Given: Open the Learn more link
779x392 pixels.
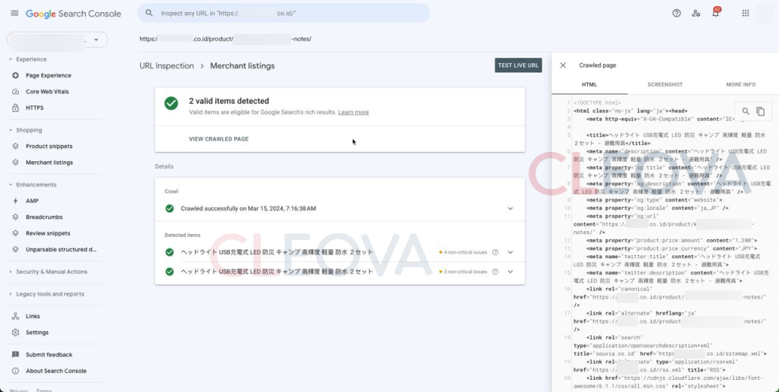Looking at the screenshot, I should click(x=353, y=112).
